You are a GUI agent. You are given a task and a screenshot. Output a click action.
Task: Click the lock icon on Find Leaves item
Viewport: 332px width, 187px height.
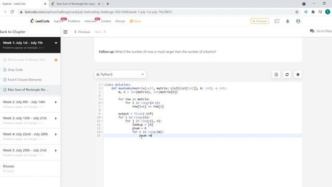[56, 60]
